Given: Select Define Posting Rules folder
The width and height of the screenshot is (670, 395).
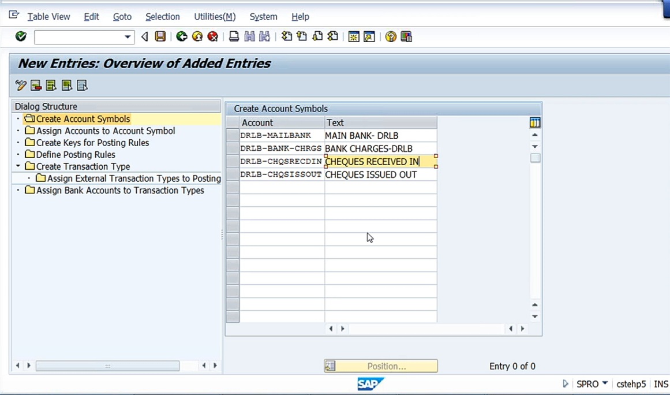Looking at the screenshot, I should point(76,155).
